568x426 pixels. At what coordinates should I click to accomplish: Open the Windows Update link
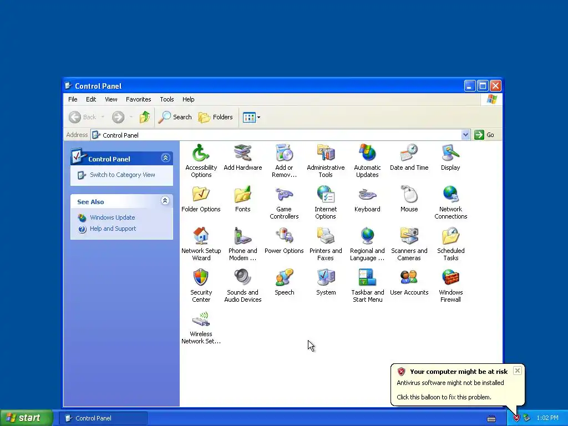(112, 217)
